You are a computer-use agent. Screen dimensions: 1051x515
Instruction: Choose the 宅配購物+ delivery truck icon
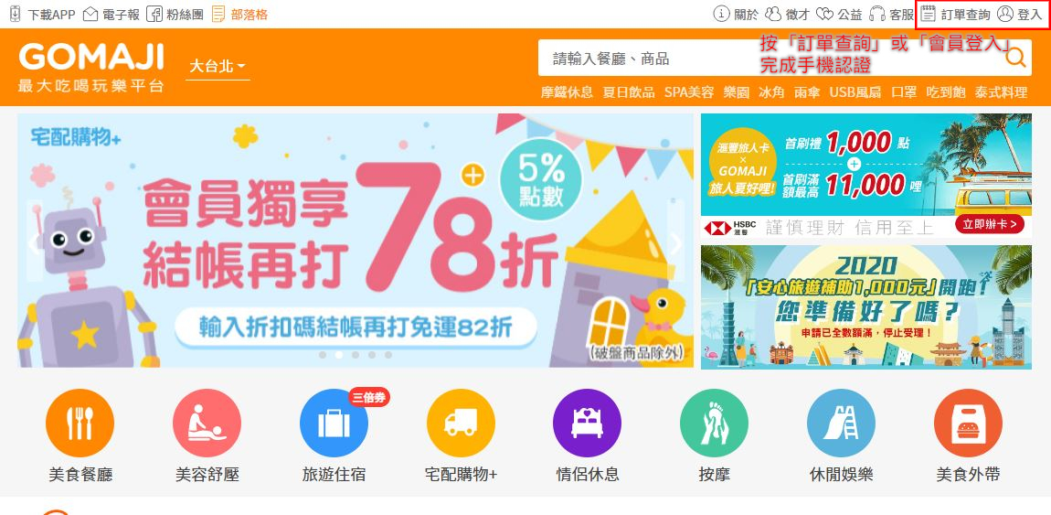click(461, 424)
